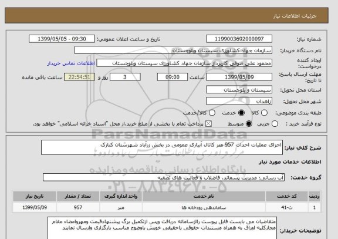Click the remaining time field 22:54:51
This screenshot has height=239, width=338.
[79, 77]
